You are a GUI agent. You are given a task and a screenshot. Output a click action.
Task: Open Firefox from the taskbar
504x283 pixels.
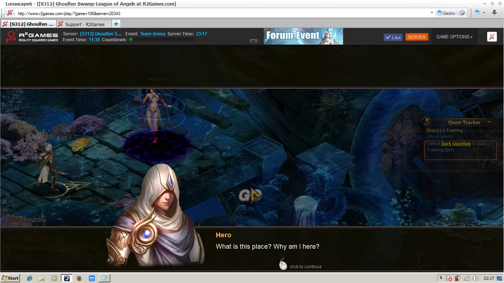79,278
